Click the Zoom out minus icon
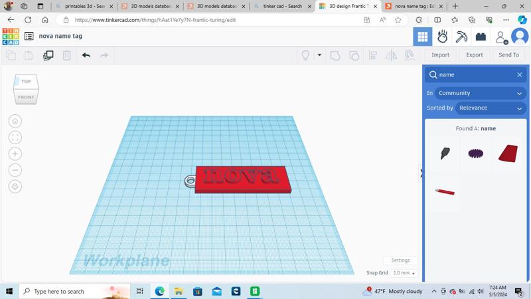This screenshot has width=531, height=299. [15, 170]
